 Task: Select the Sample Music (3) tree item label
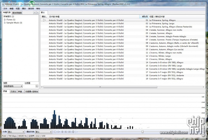pyautogui.click(x=14, y=23)
